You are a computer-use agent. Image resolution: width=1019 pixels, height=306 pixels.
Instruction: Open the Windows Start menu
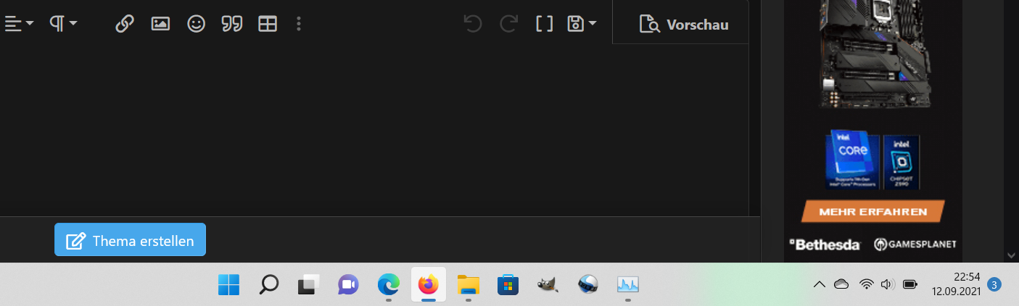point(229,285)
